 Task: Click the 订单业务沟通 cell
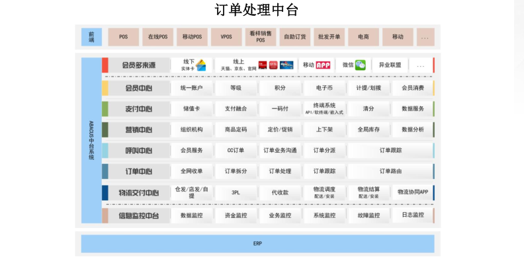tap(280, 150)
